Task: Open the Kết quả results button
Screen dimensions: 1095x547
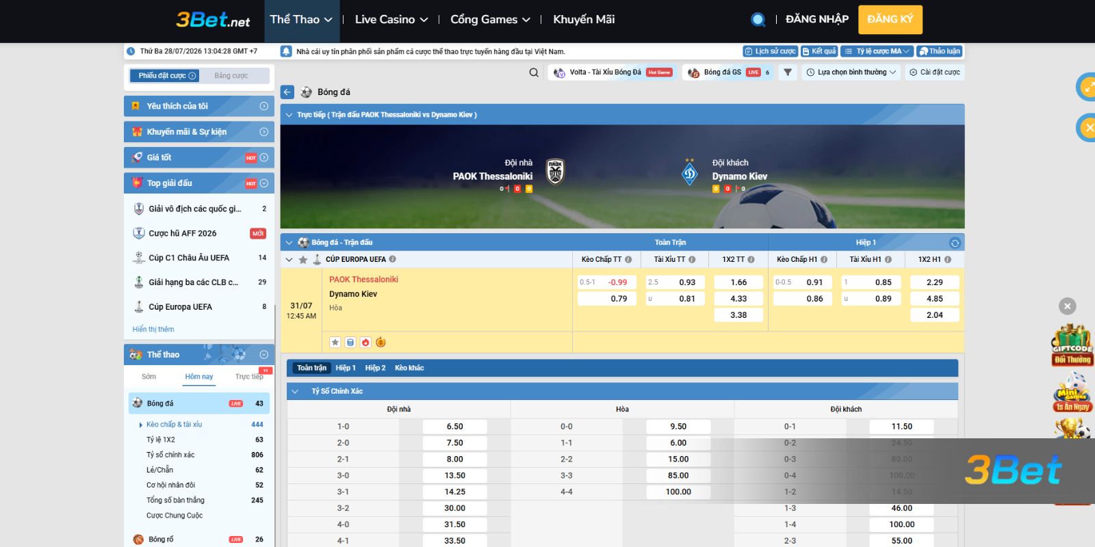Action: 819,51
